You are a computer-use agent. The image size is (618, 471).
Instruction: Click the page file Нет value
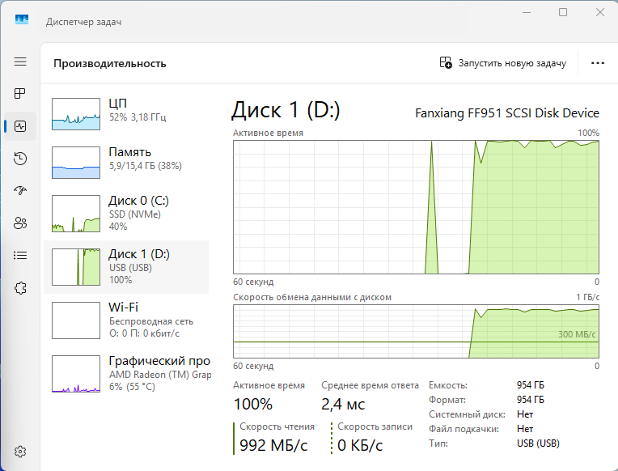click(x=525, y=429)
